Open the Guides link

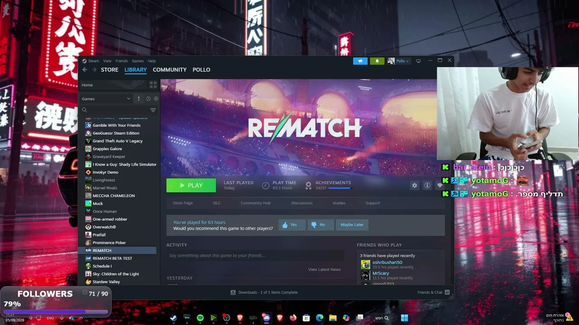(x=339, y=203)
